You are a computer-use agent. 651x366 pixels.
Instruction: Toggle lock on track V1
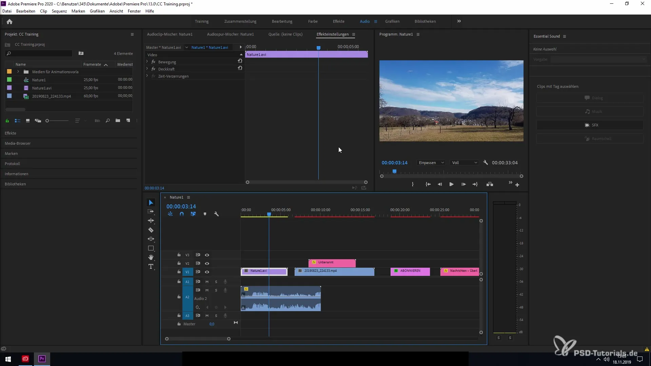179,271
